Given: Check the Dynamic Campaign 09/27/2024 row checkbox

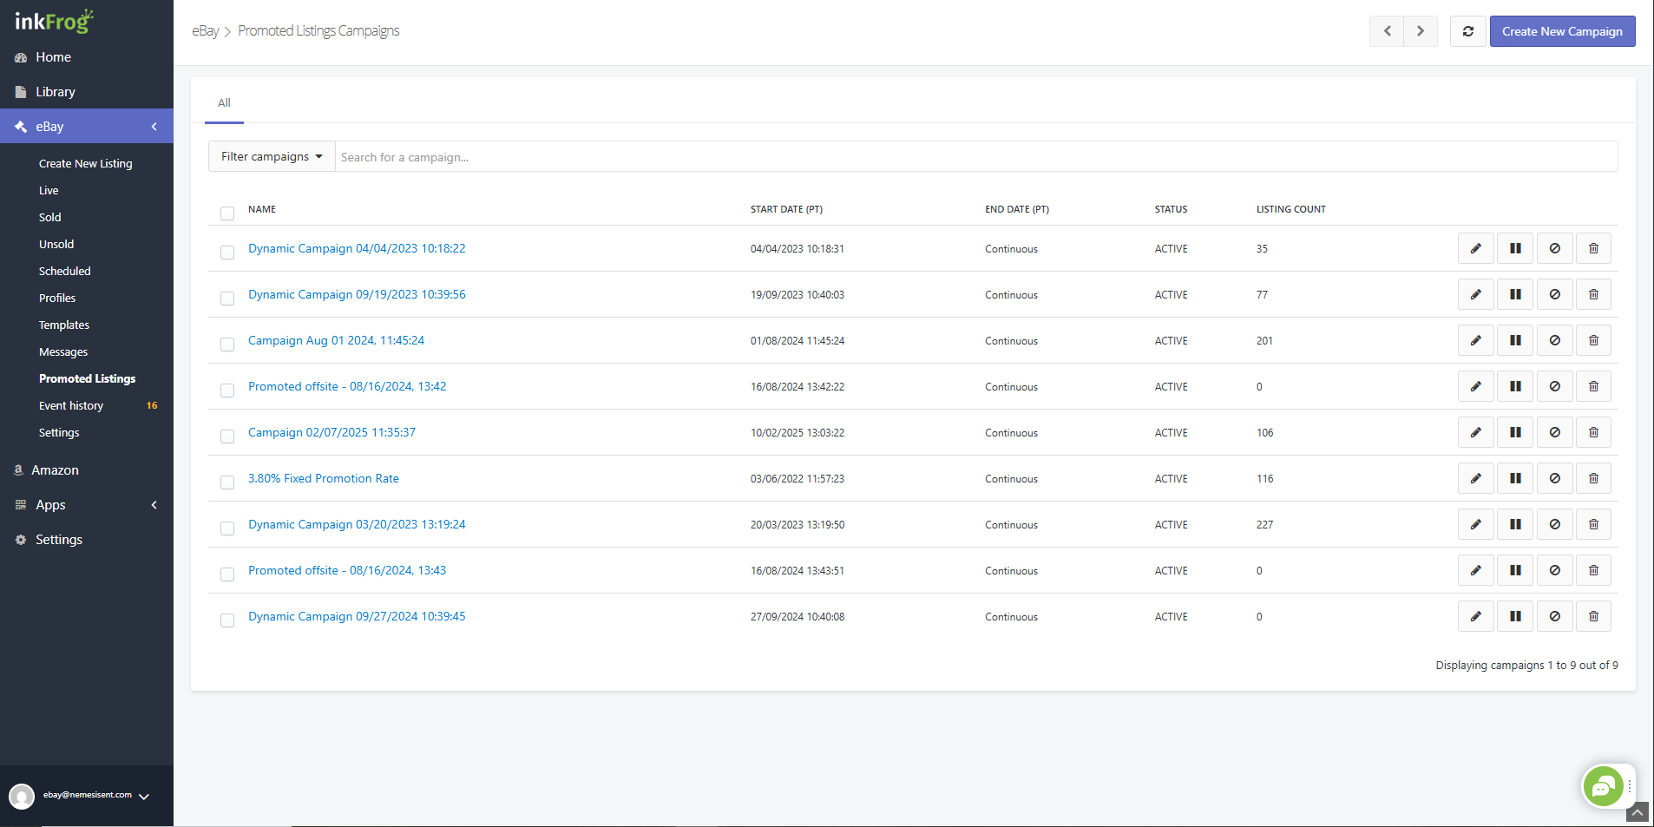Looking at the screenshot, I should coord(227,620).
